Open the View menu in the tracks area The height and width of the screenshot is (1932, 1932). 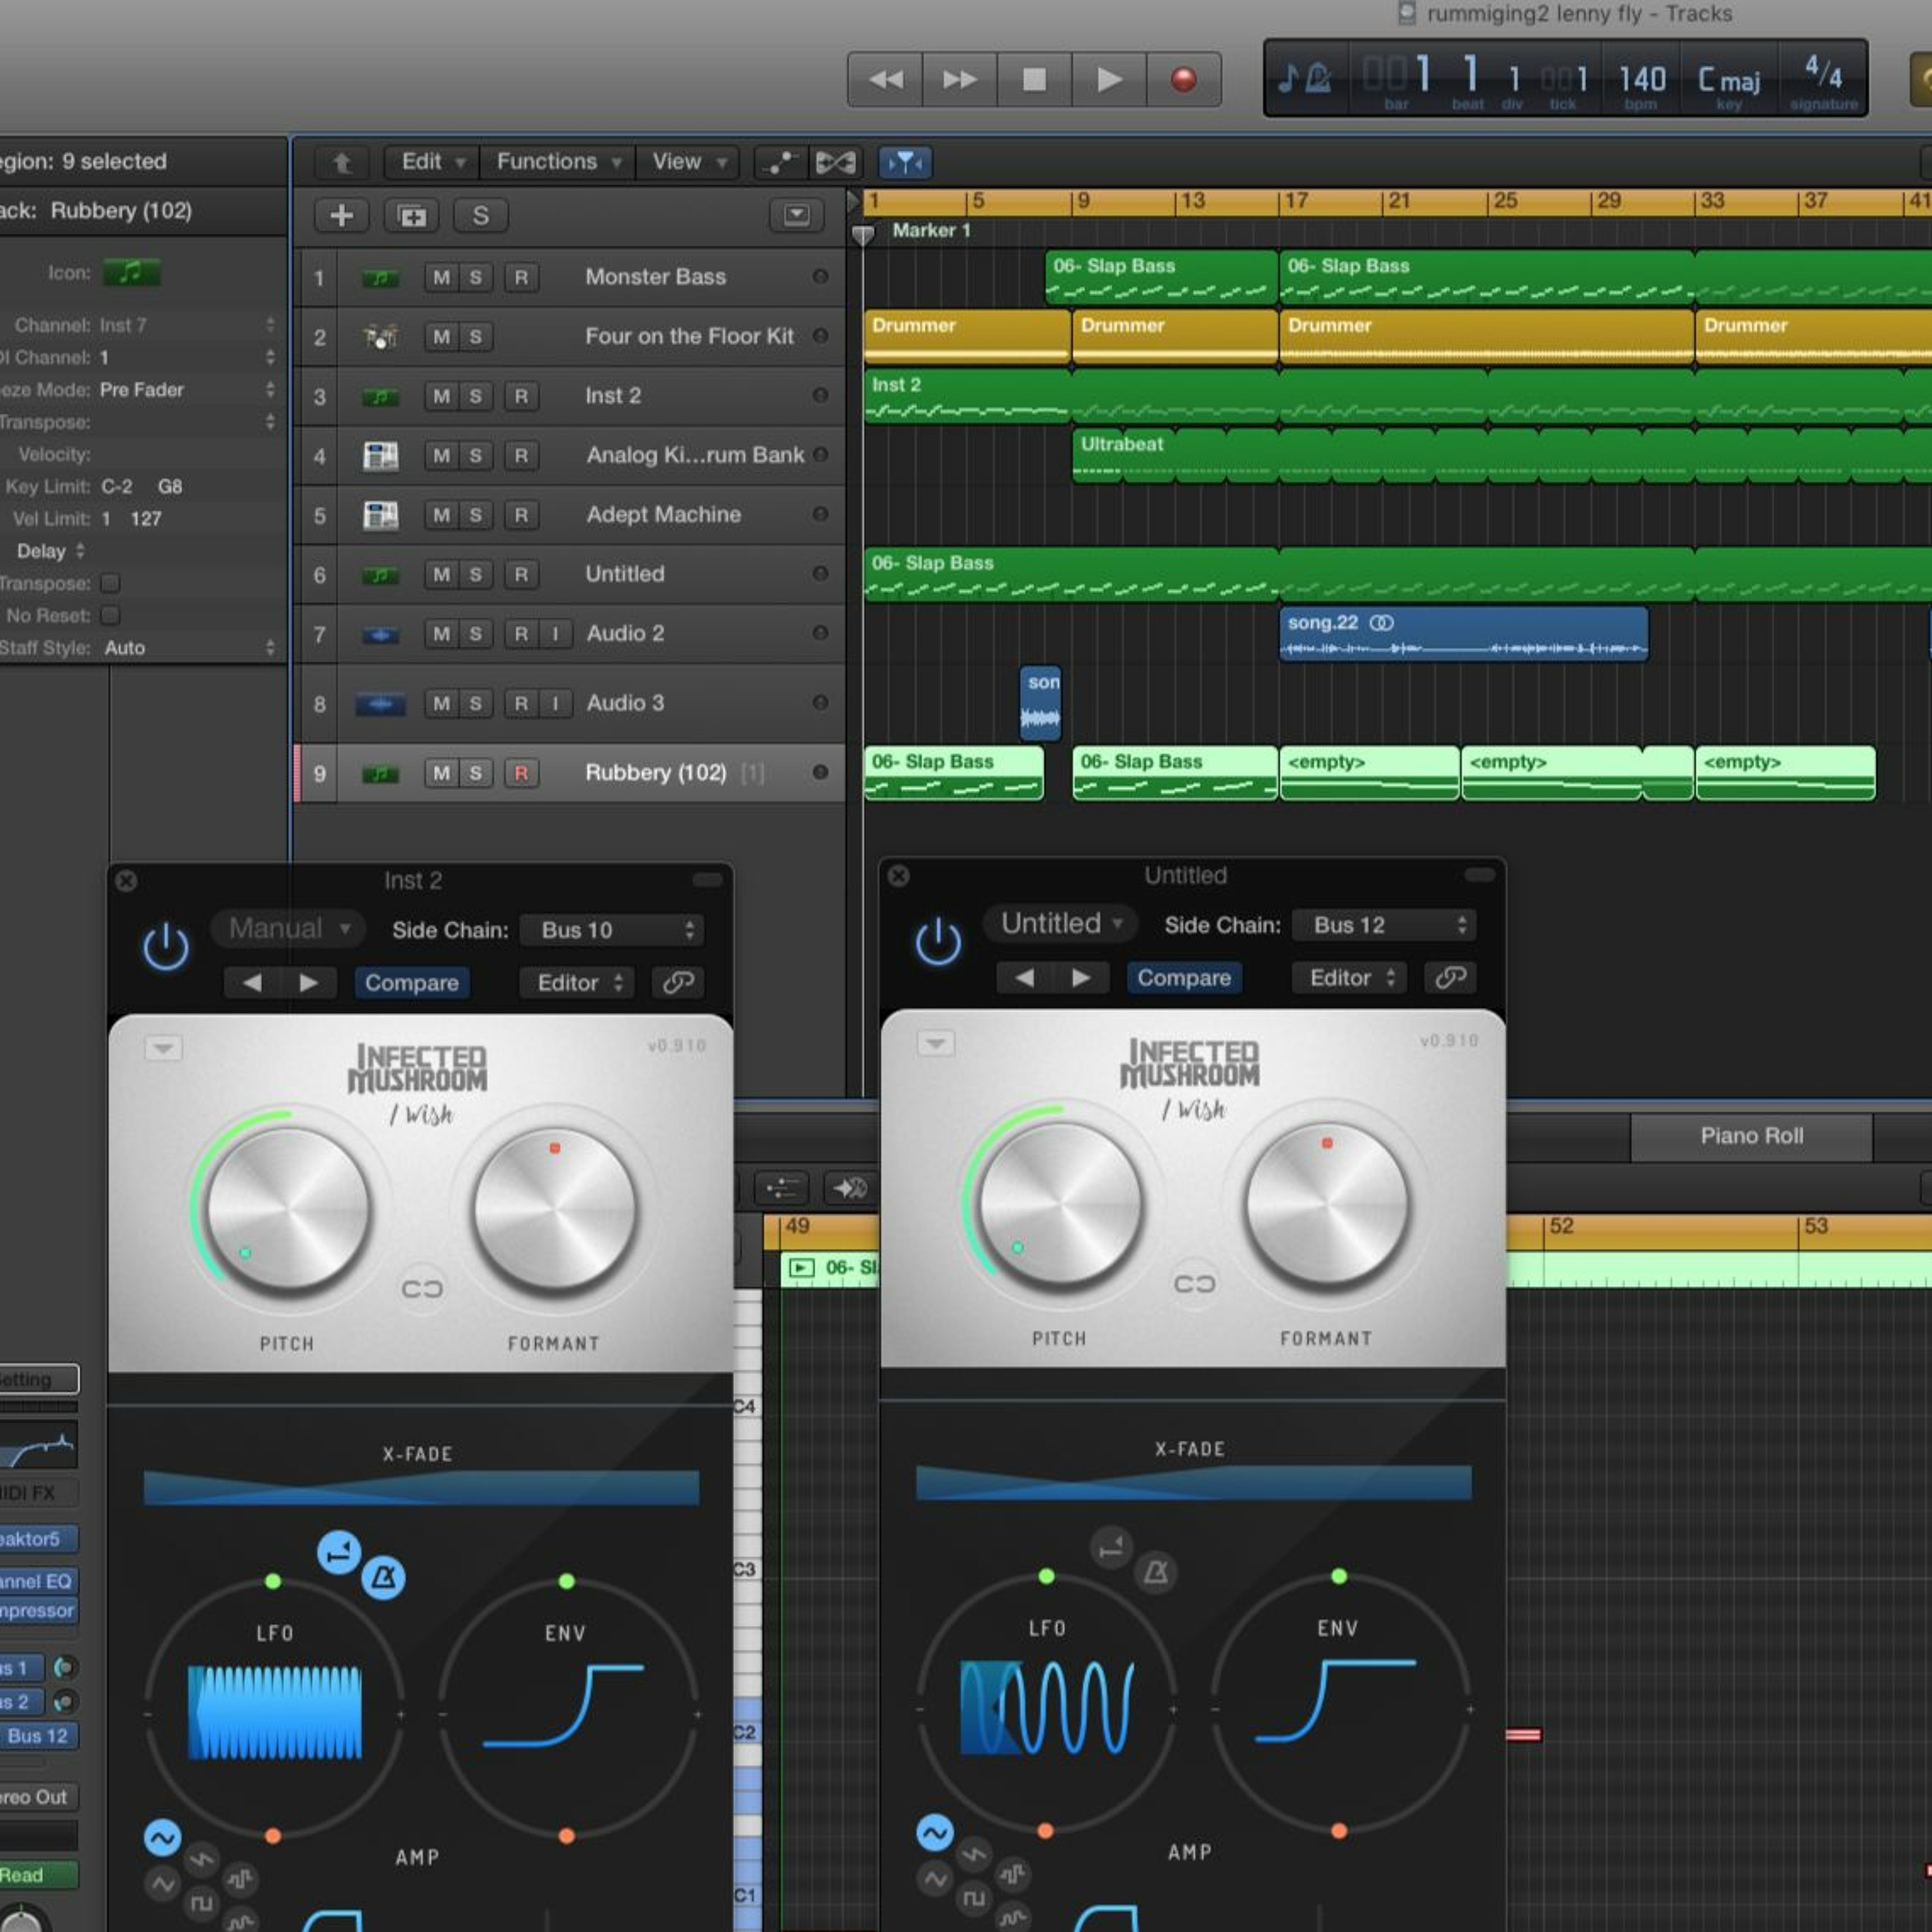tap(688, 162)
